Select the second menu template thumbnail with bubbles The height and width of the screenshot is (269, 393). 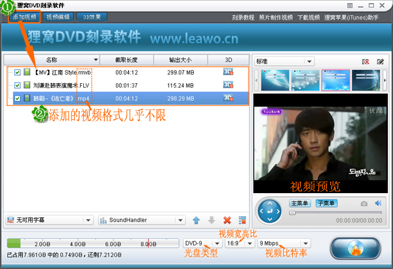coord(305,80)
